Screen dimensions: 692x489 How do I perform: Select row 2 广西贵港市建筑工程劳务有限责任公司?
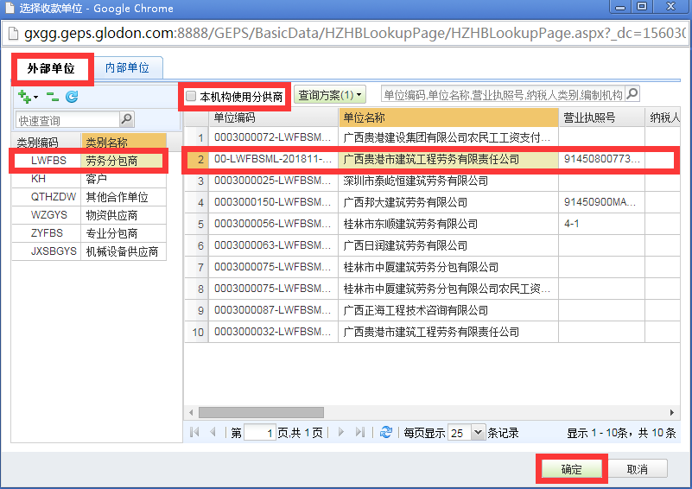pyautogui.click(x=432, y=159)
